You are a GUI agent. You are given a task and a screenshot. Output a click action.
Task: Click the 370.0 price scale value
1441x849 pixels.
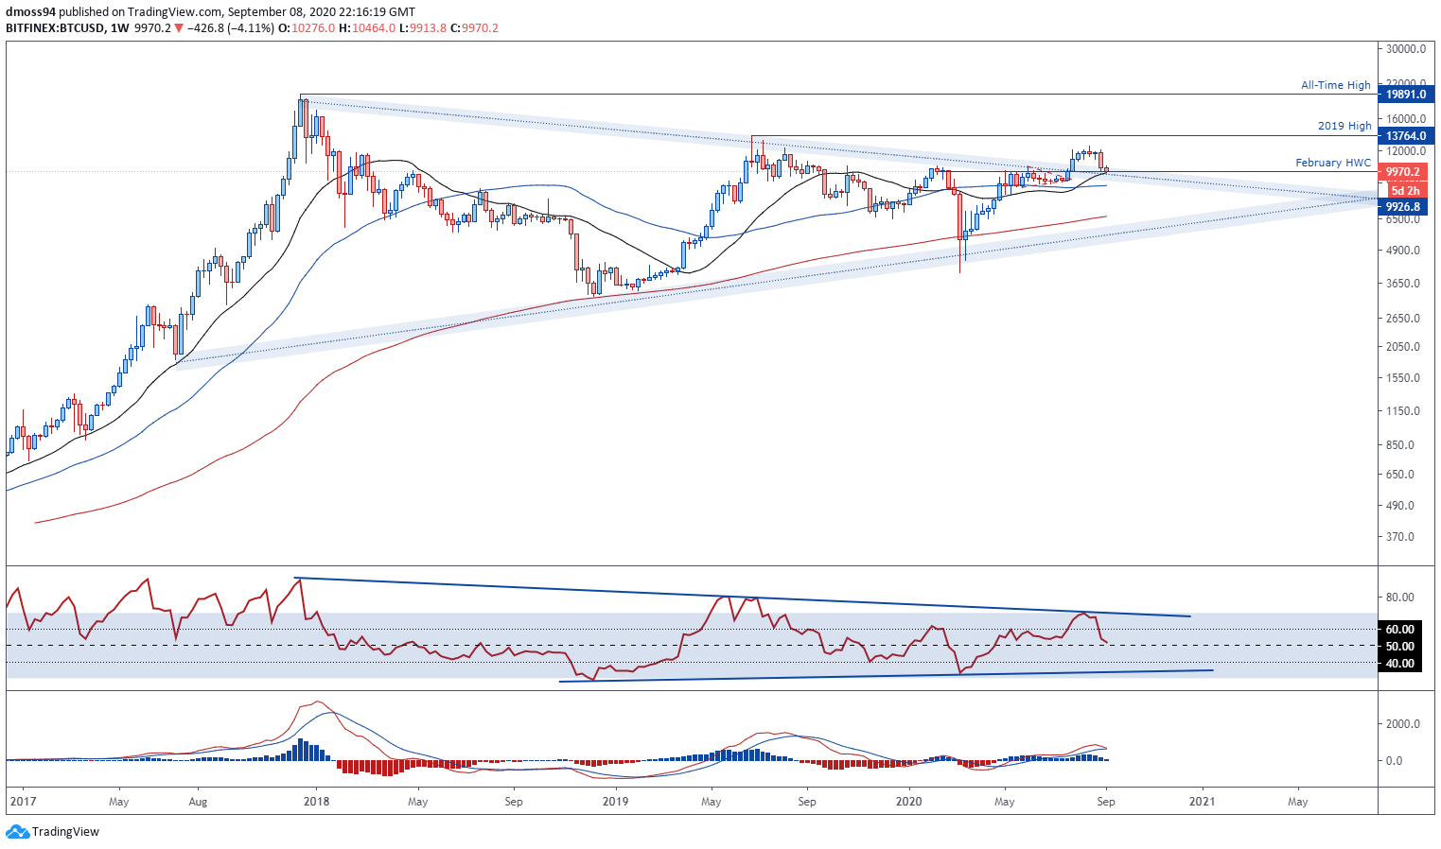click(x=1400, y=537)
